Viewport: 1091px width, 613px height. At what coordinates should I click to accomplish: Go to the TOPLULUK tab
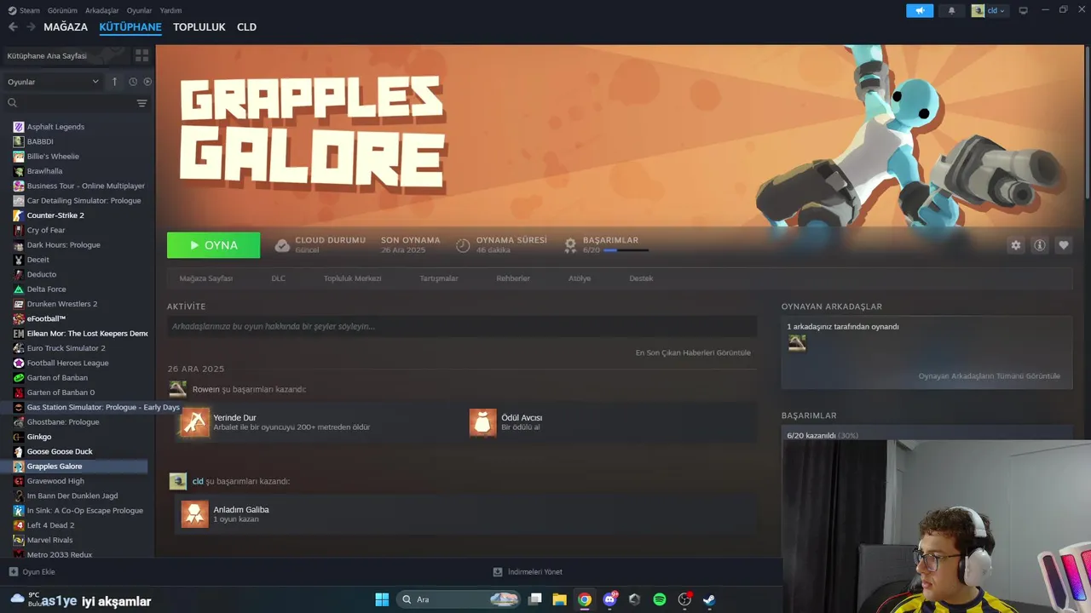coord(199,27)
